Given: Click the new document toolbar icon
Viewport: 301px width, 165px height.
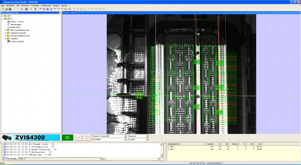Looking at the screenshot, I should [x=3, y=9].
